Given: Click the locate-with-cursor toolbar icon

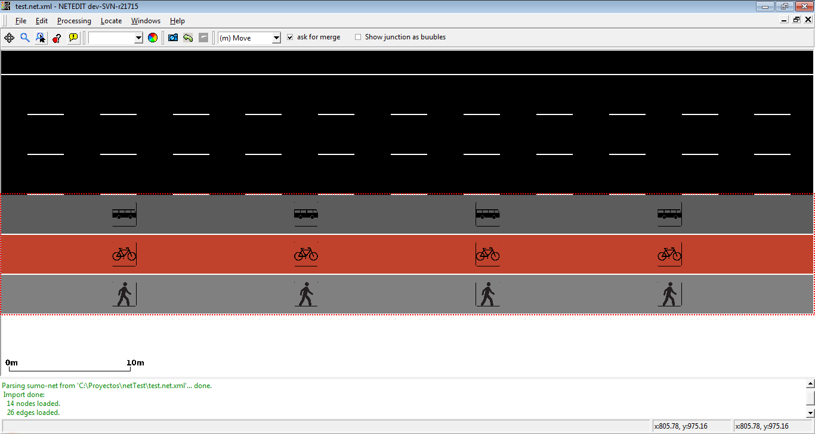Looking at the screenshot, I should point(41,38).
